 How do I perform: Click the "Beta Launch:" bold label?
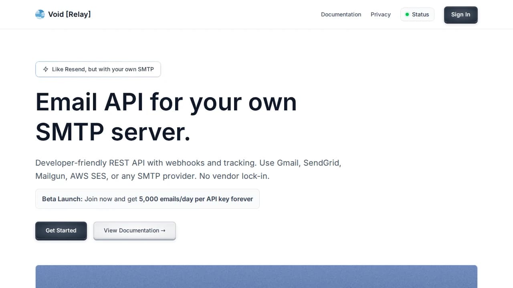click(x=62, y=199)
